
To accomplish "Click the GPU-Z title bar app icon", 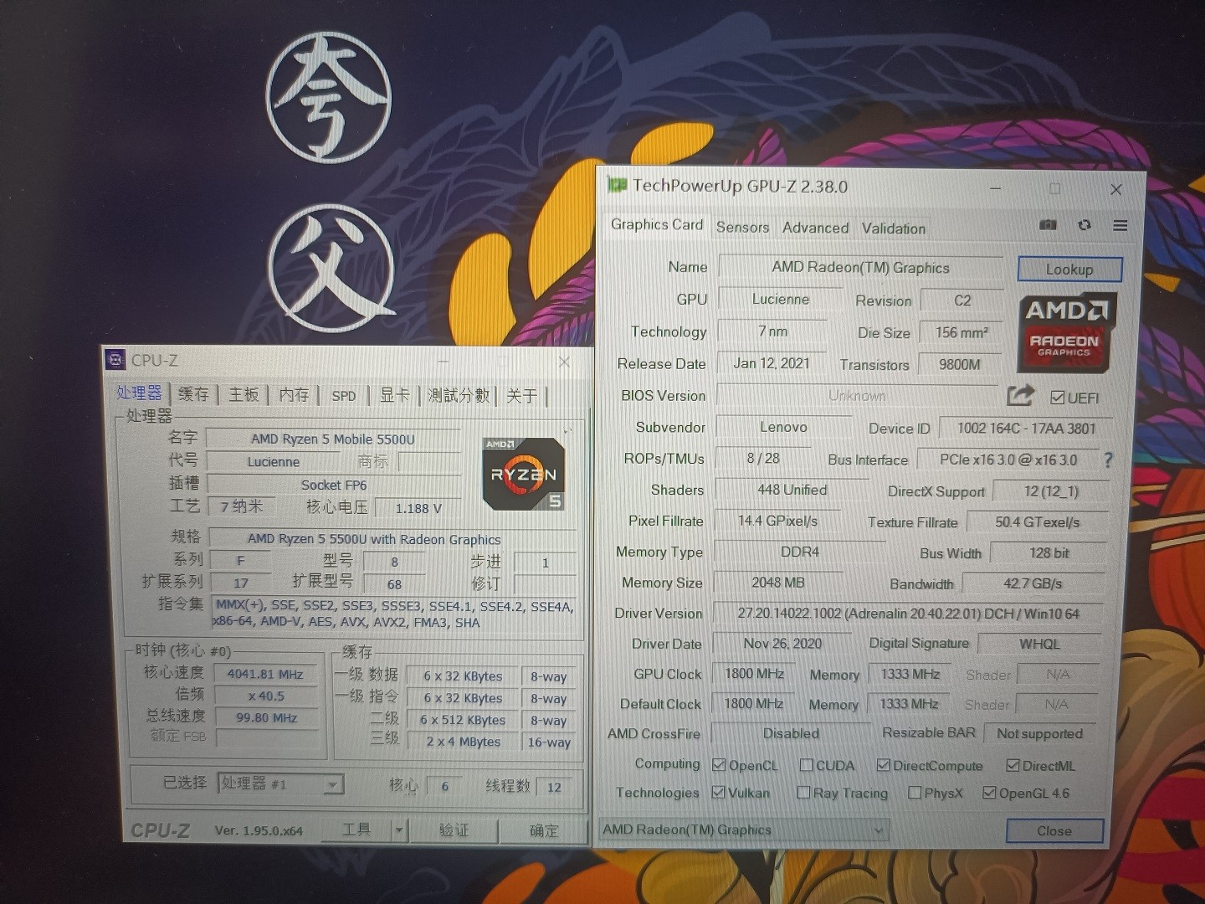I will point(618,185).
